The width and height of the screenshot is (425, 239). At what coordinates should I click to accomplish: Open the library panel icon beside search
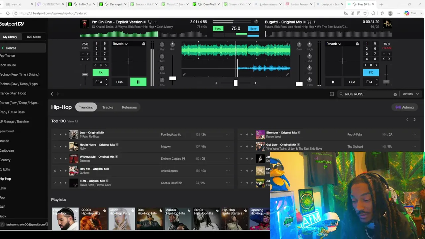tap(332, 94)
